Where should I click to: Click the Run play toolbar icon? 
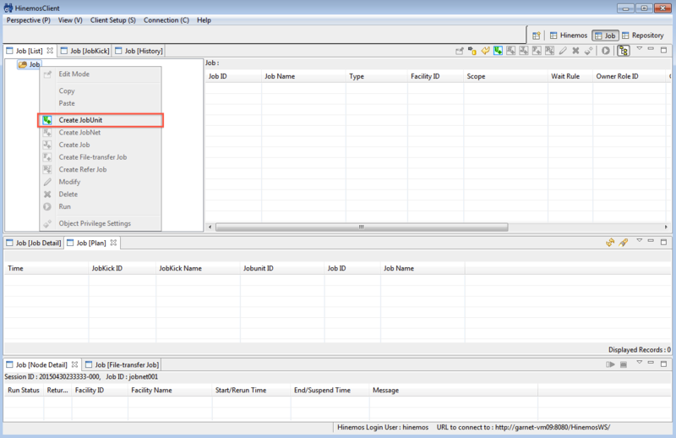606,51
